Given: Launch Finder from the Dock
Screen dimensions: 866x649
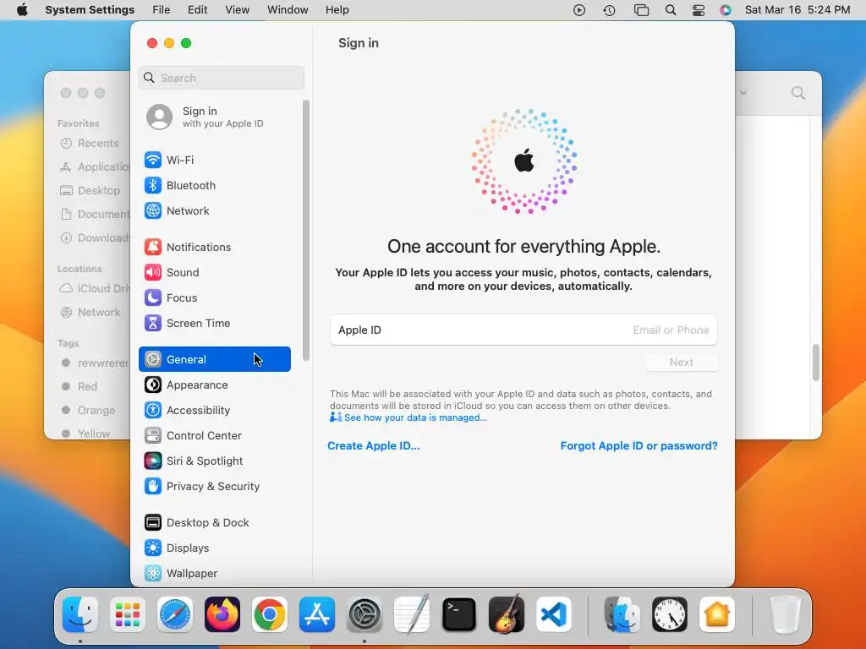Looking at the screenshot, I should (80, 614).
